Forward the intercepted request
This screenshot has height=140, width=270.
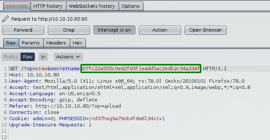coord(23,30)
